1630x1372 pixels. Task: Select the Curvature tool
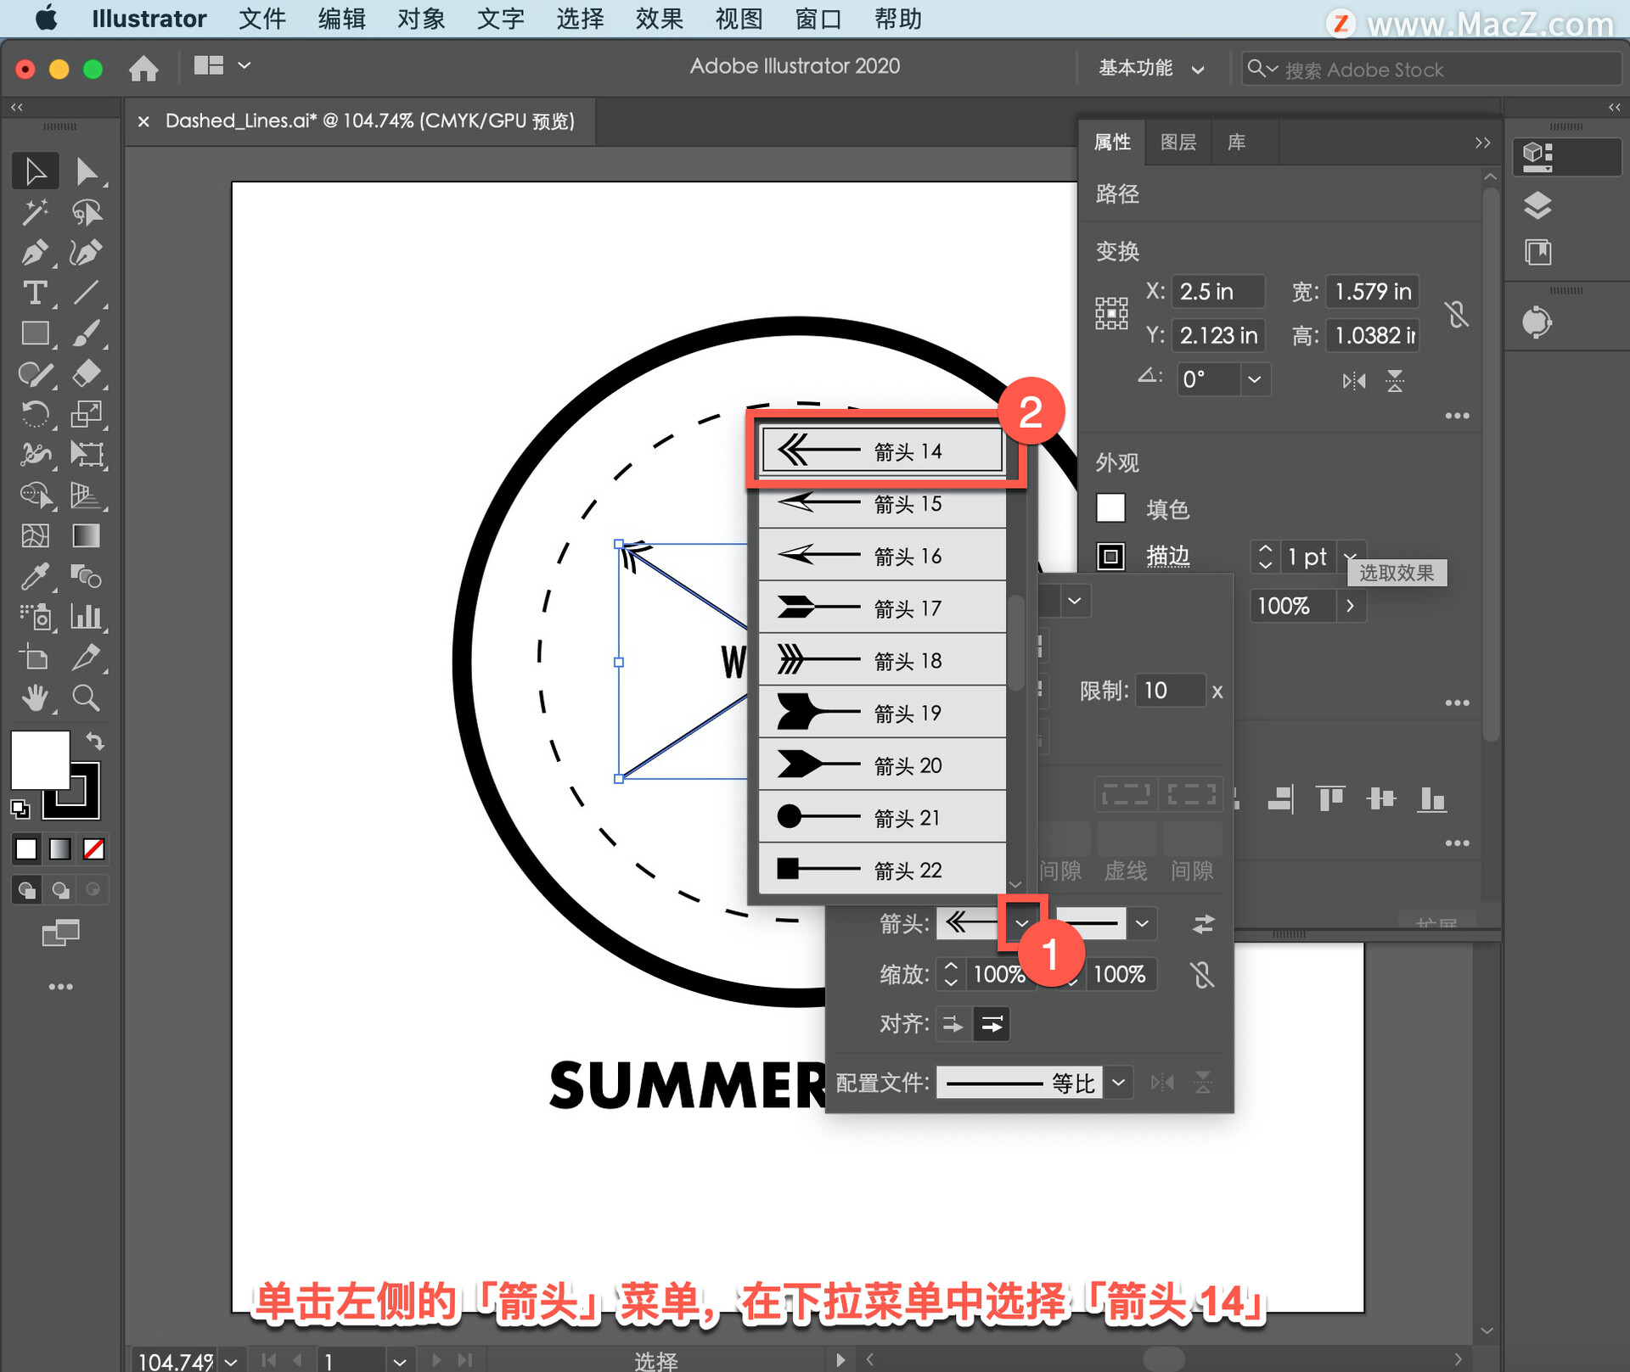(87, 253)
